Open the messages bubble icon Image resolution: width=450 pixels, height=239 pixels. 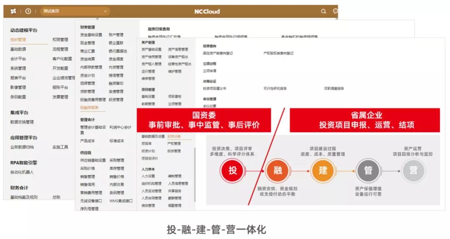pos(335,11)
